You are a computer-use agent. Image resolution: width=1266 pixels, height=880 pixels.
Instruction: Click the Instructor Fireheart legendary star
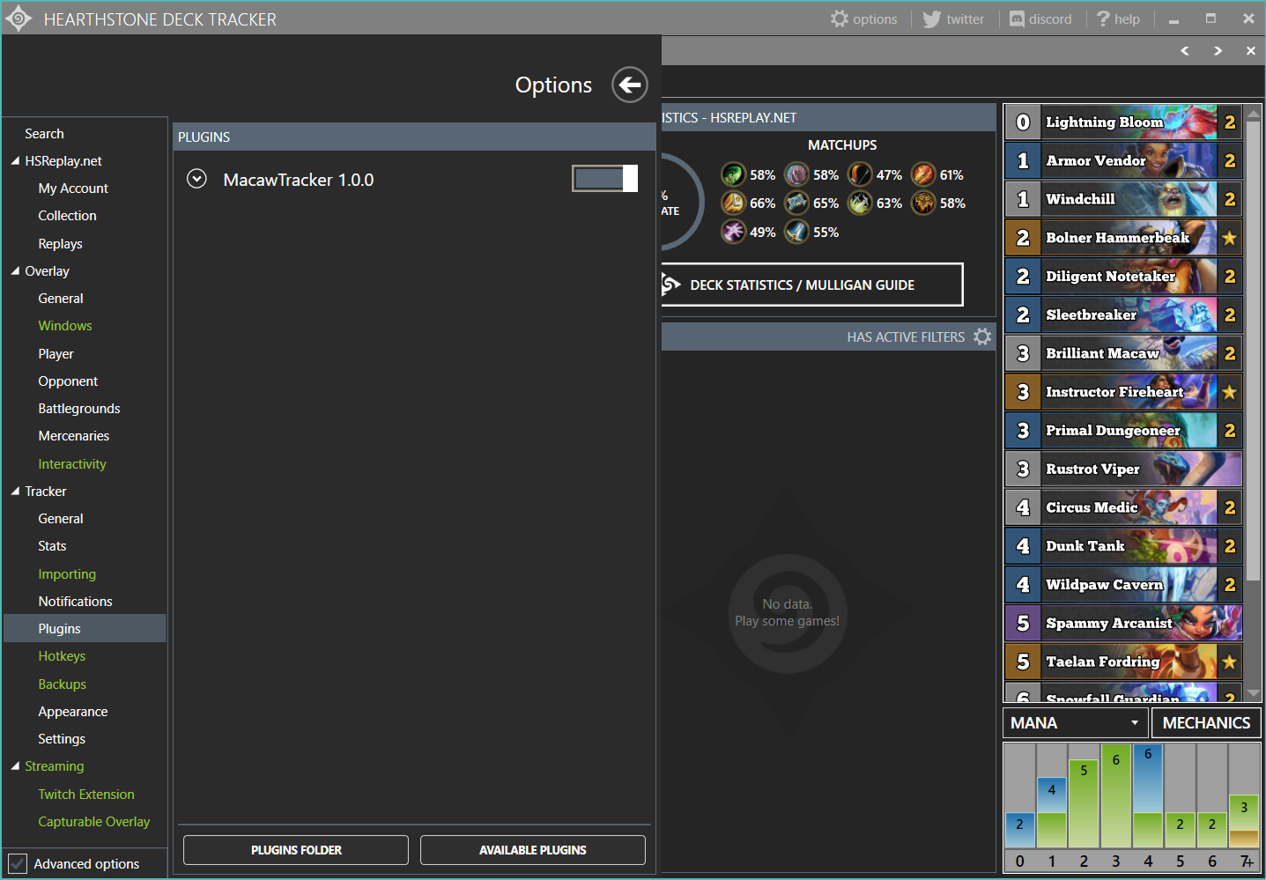tap(1229, 392)
